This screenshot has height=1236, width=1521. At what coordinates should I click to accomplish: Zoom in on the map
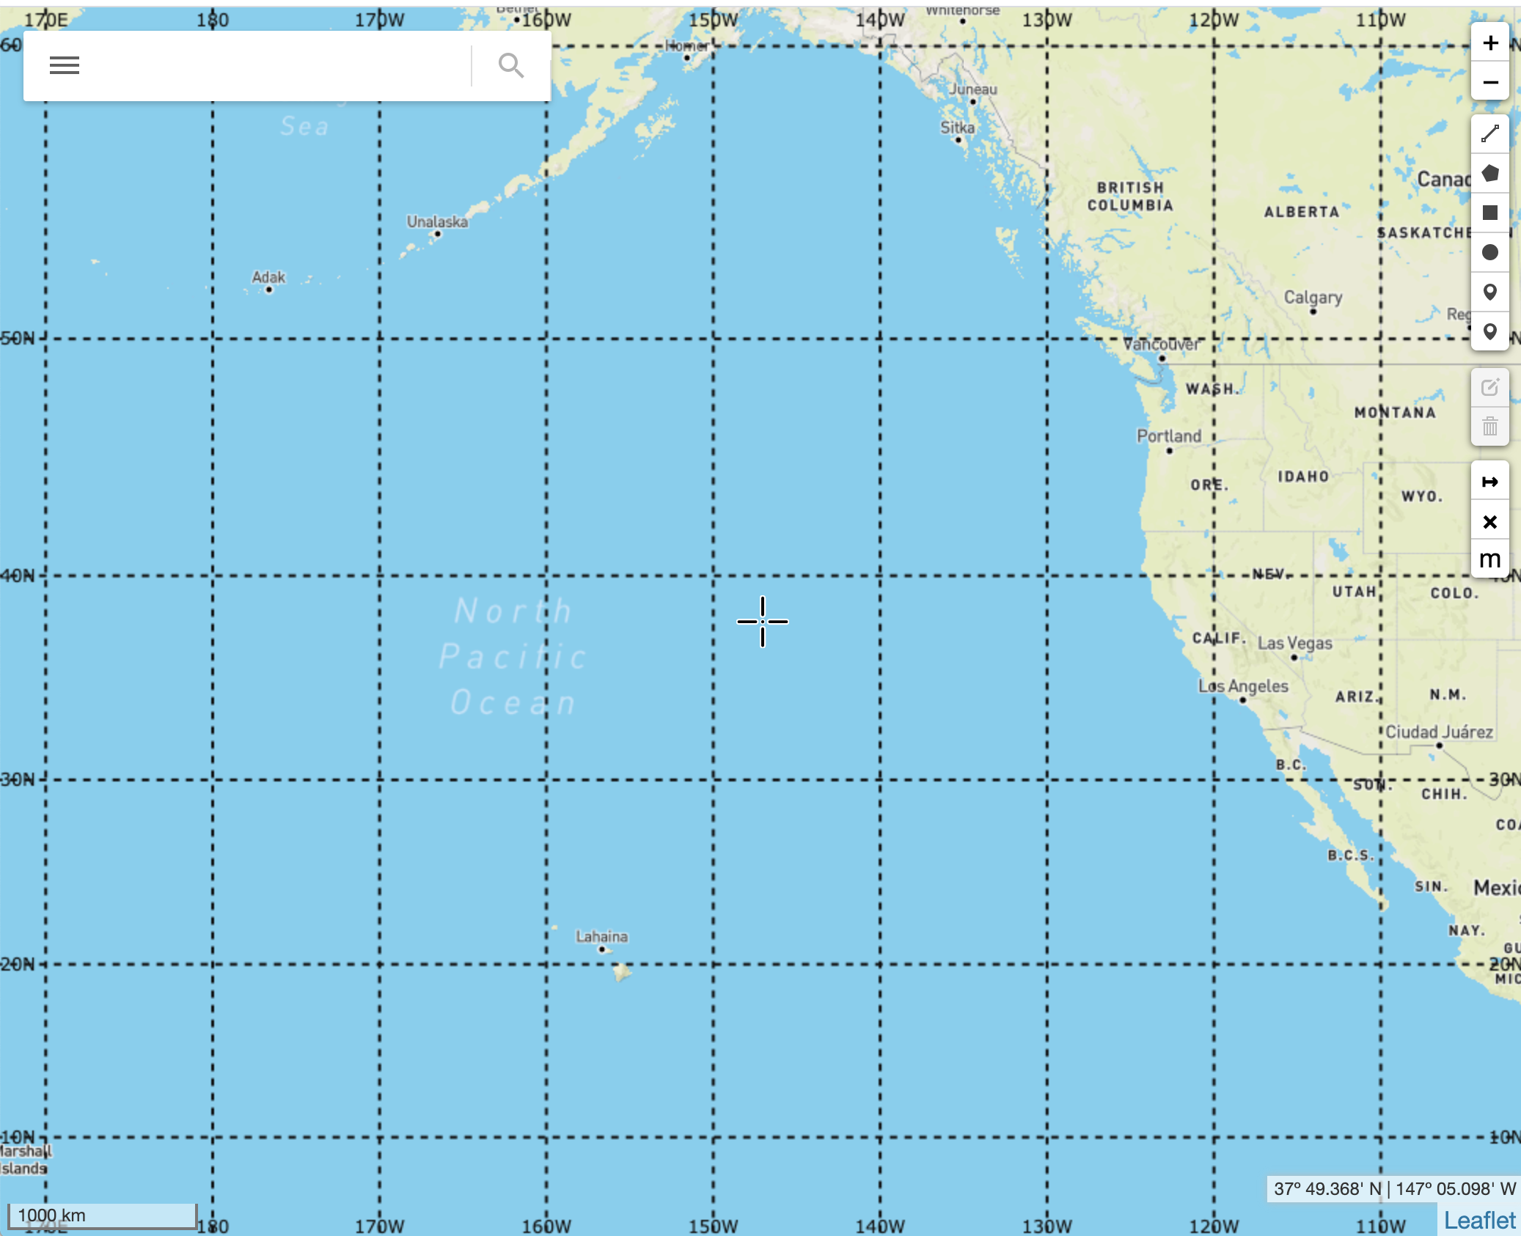point(1489,43)
